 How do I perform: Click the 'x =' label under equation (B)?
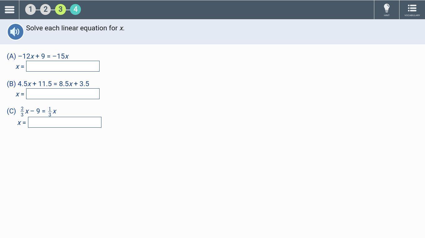tap(20, 94)
